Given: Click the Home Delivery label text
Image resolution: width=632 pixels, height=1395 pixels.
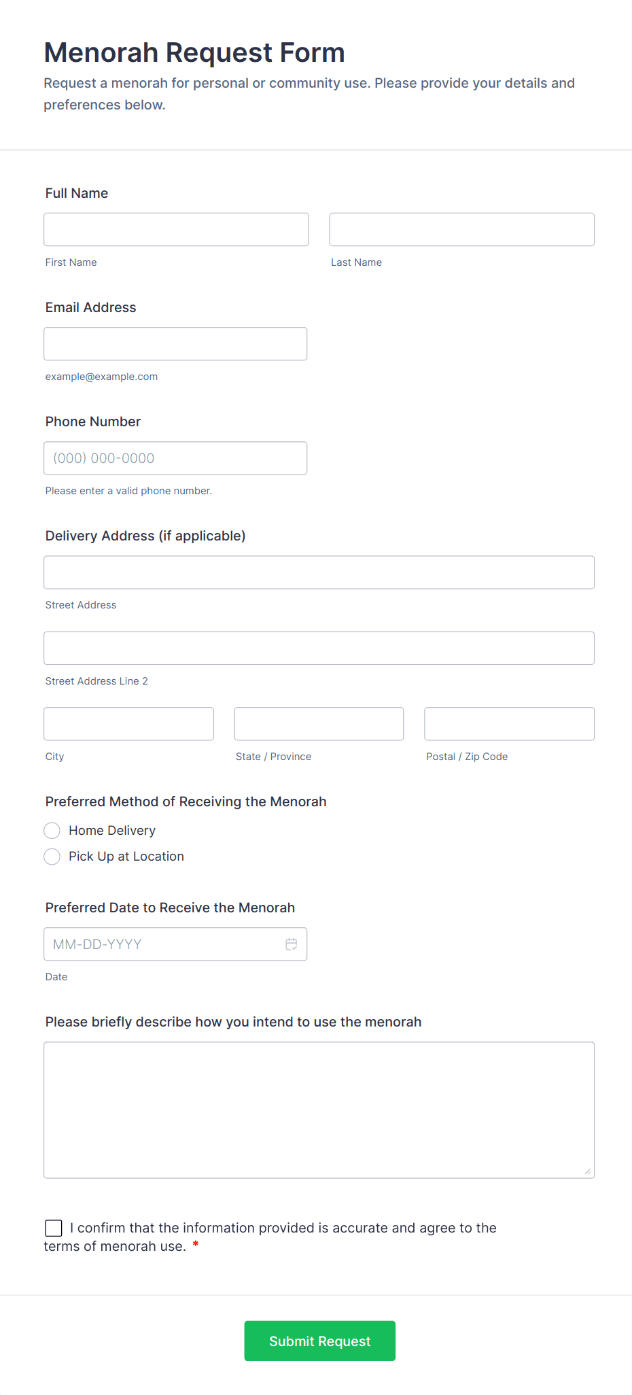Looking at the screenshot, I should [112, 831].
